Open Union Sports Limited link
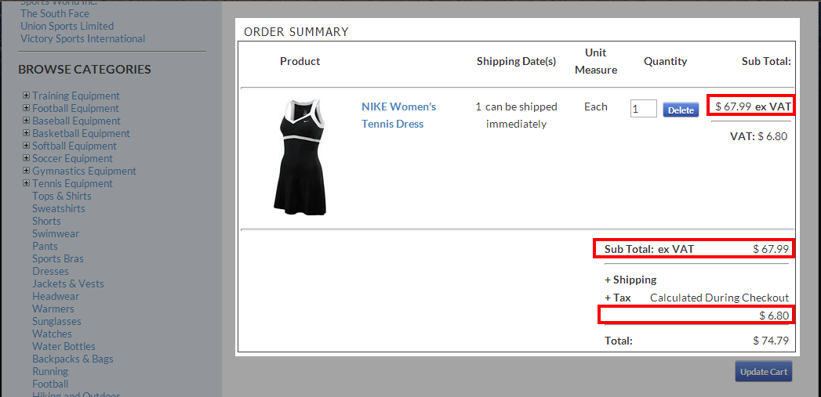This screenshot has width=821, height=397. click(x=67, y=26)
